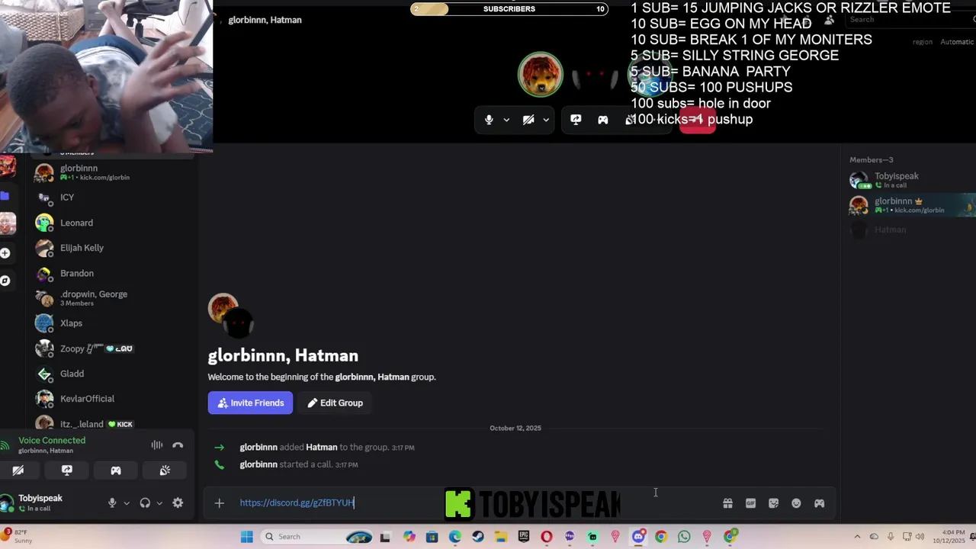Click glorbinnn's avatar in the call area
Screen dimensions: 976x549
tap(540, 75)
